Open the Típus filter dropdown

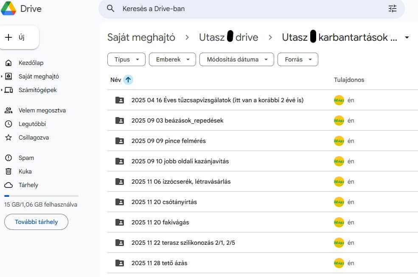pyautogui.click(x=126, y=59)
